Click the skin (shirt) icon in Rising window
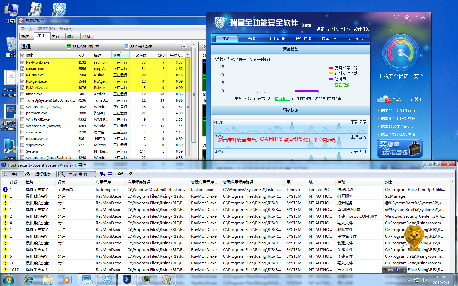The height and width of the screenshot is (286, 458). click(x=406, y=17)
